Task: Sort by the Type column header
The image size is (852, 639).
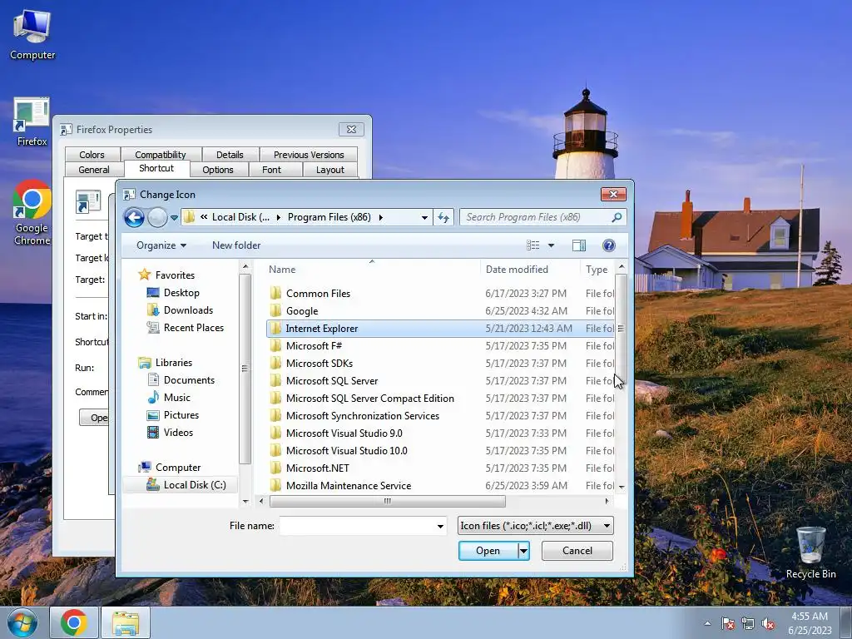Action: tap(597, 270)
